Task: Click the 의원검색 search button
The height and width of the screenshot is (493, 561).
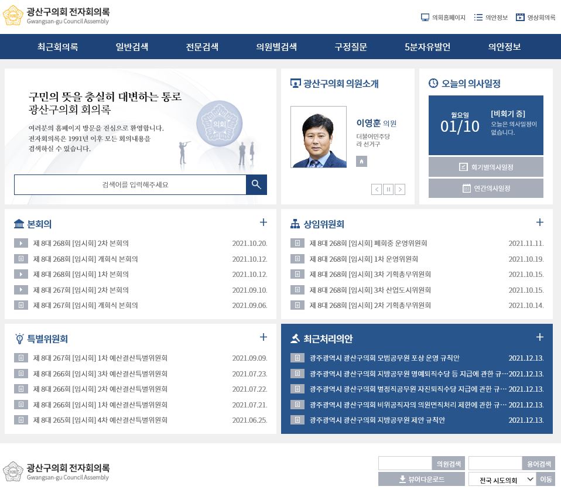Action: pyautogui.click(x=448, y=463)
